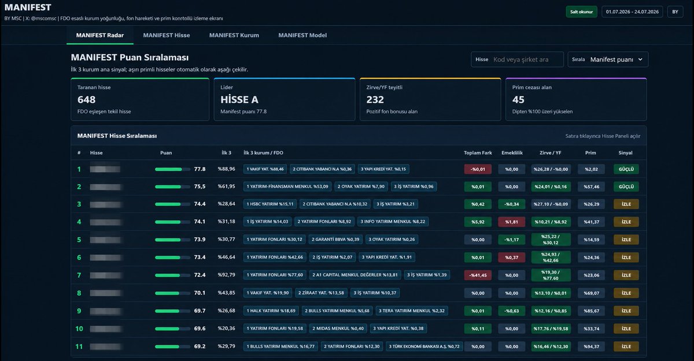Select the VAKIF YAT. %88,46 chip in row 1
694x361 pixels.
[x=265, y=169]
